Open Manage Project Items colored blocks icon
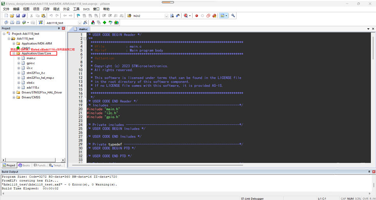Viewport: 376px width, 200px height. [93, 23]
